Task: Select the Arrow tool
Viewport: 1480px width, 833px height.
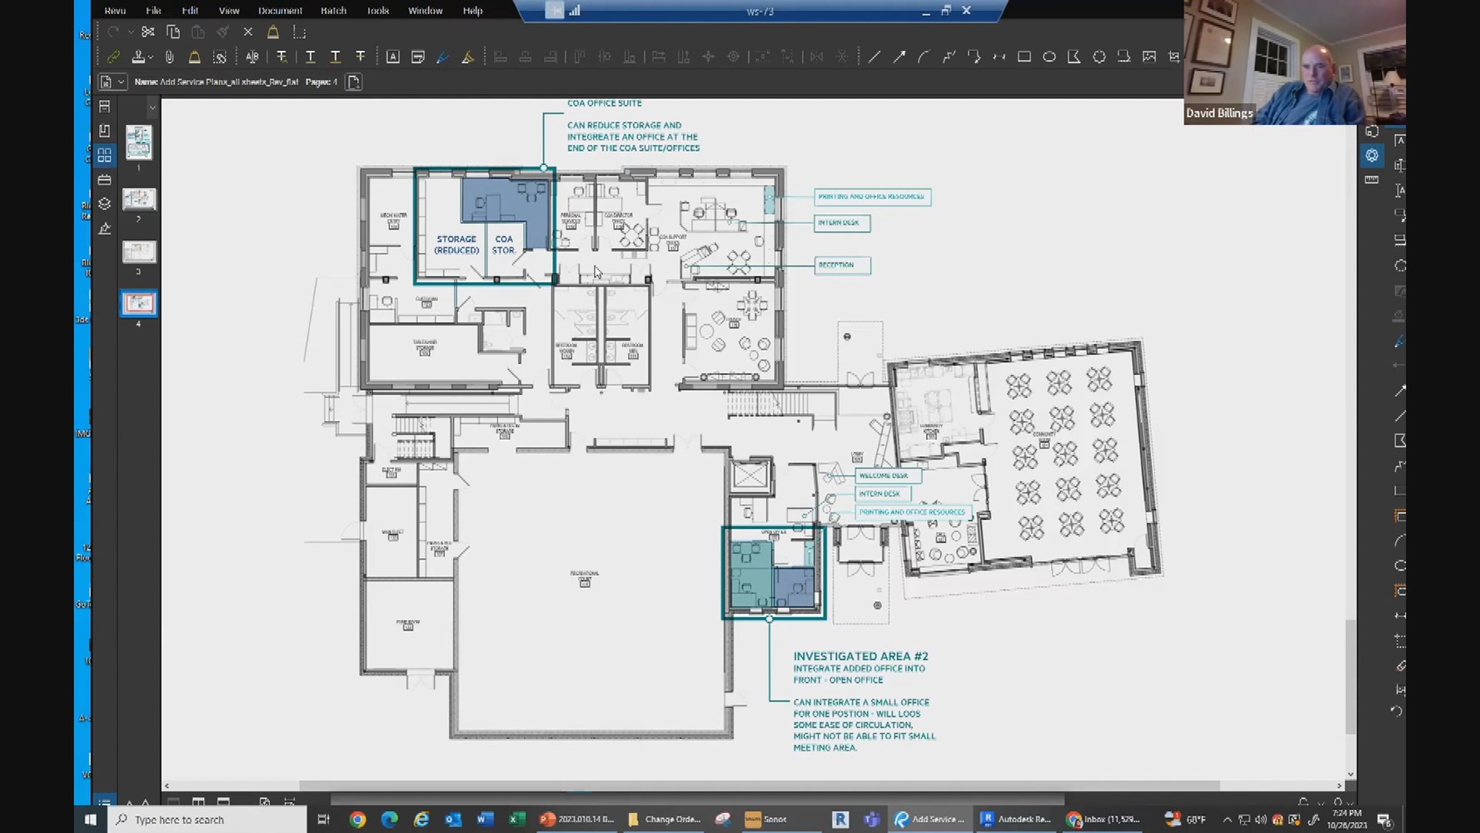Action: (899, 57)
